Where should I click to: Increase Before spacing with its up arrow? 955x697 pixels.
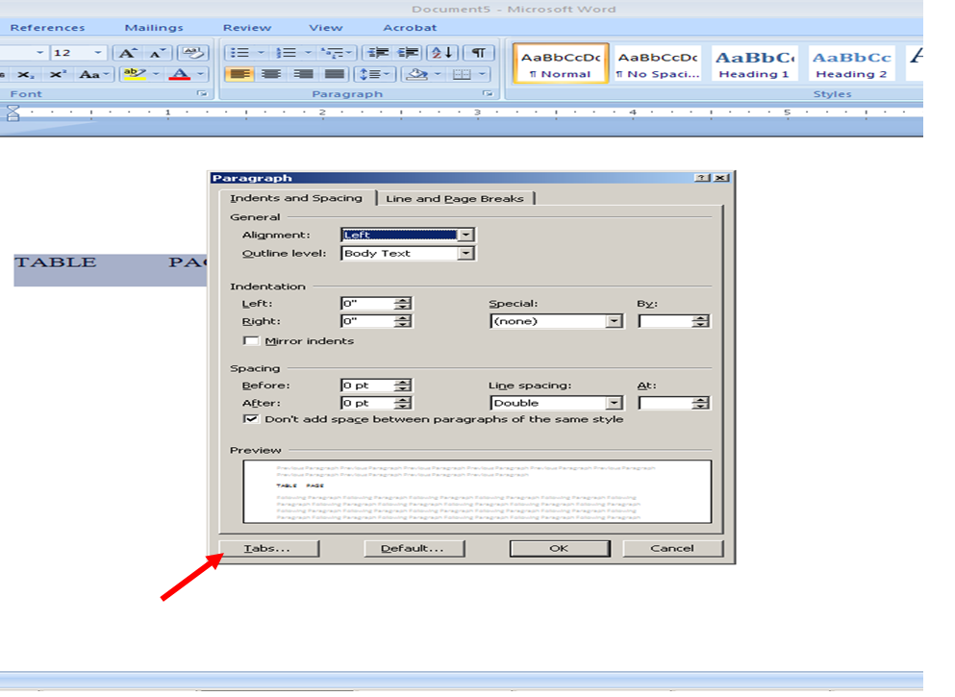[402, 381]
